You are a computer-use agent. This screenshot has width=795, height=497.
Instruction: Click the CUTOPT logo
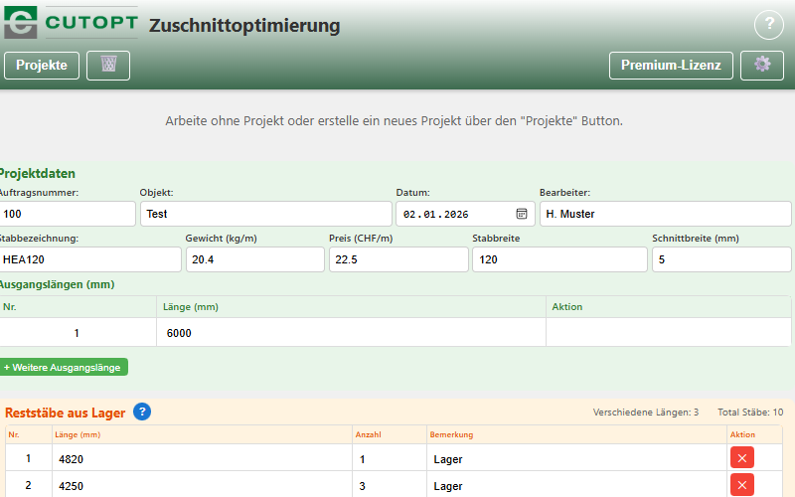71,23
